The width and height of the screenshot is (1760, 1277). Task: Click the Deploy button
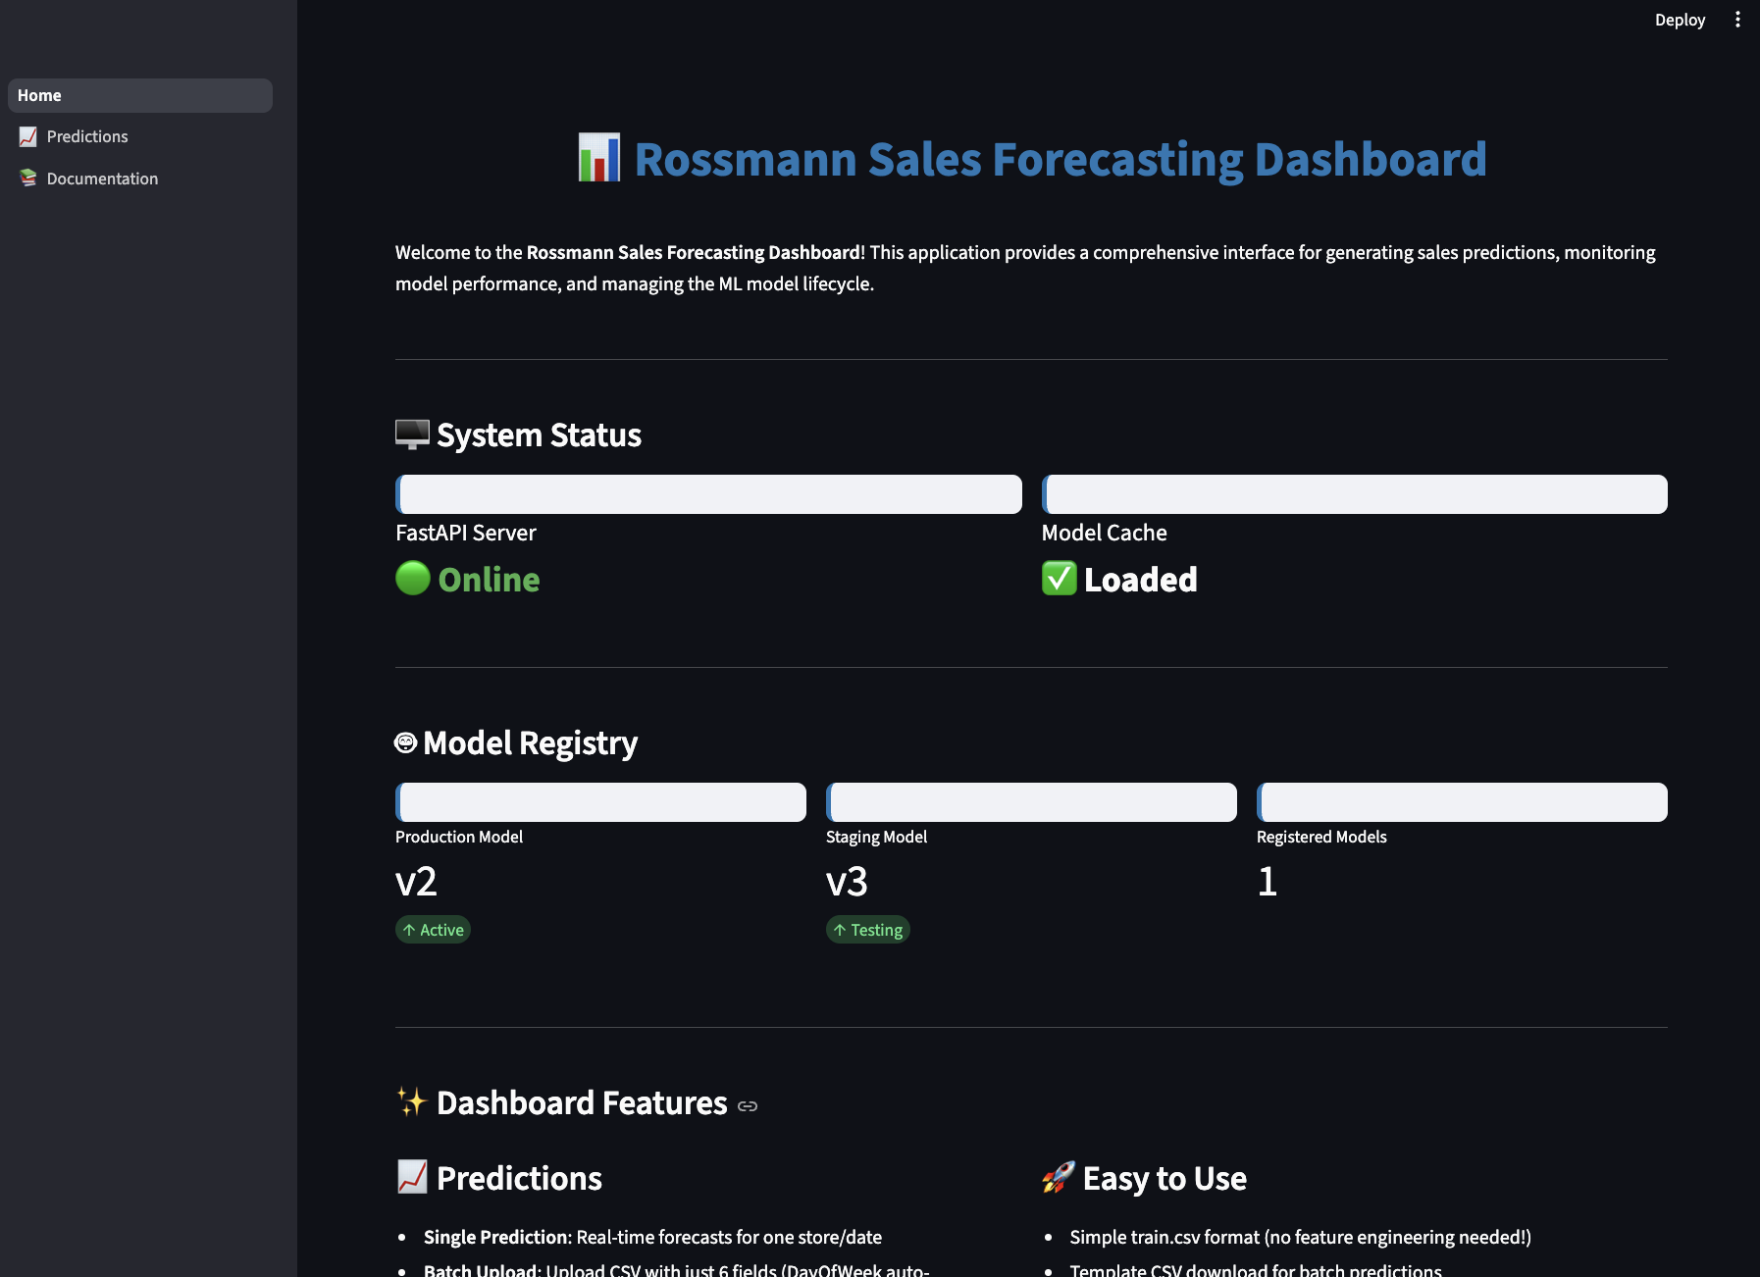tap(1680, 20)
